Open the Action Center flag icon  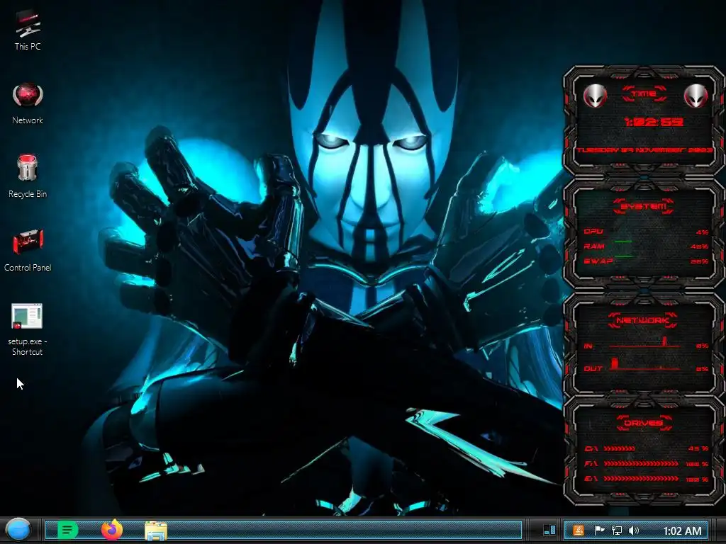(x=599, y=531)
